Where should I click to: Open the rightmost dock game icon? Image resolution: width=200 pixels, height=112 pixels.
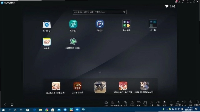coord(144,86)
